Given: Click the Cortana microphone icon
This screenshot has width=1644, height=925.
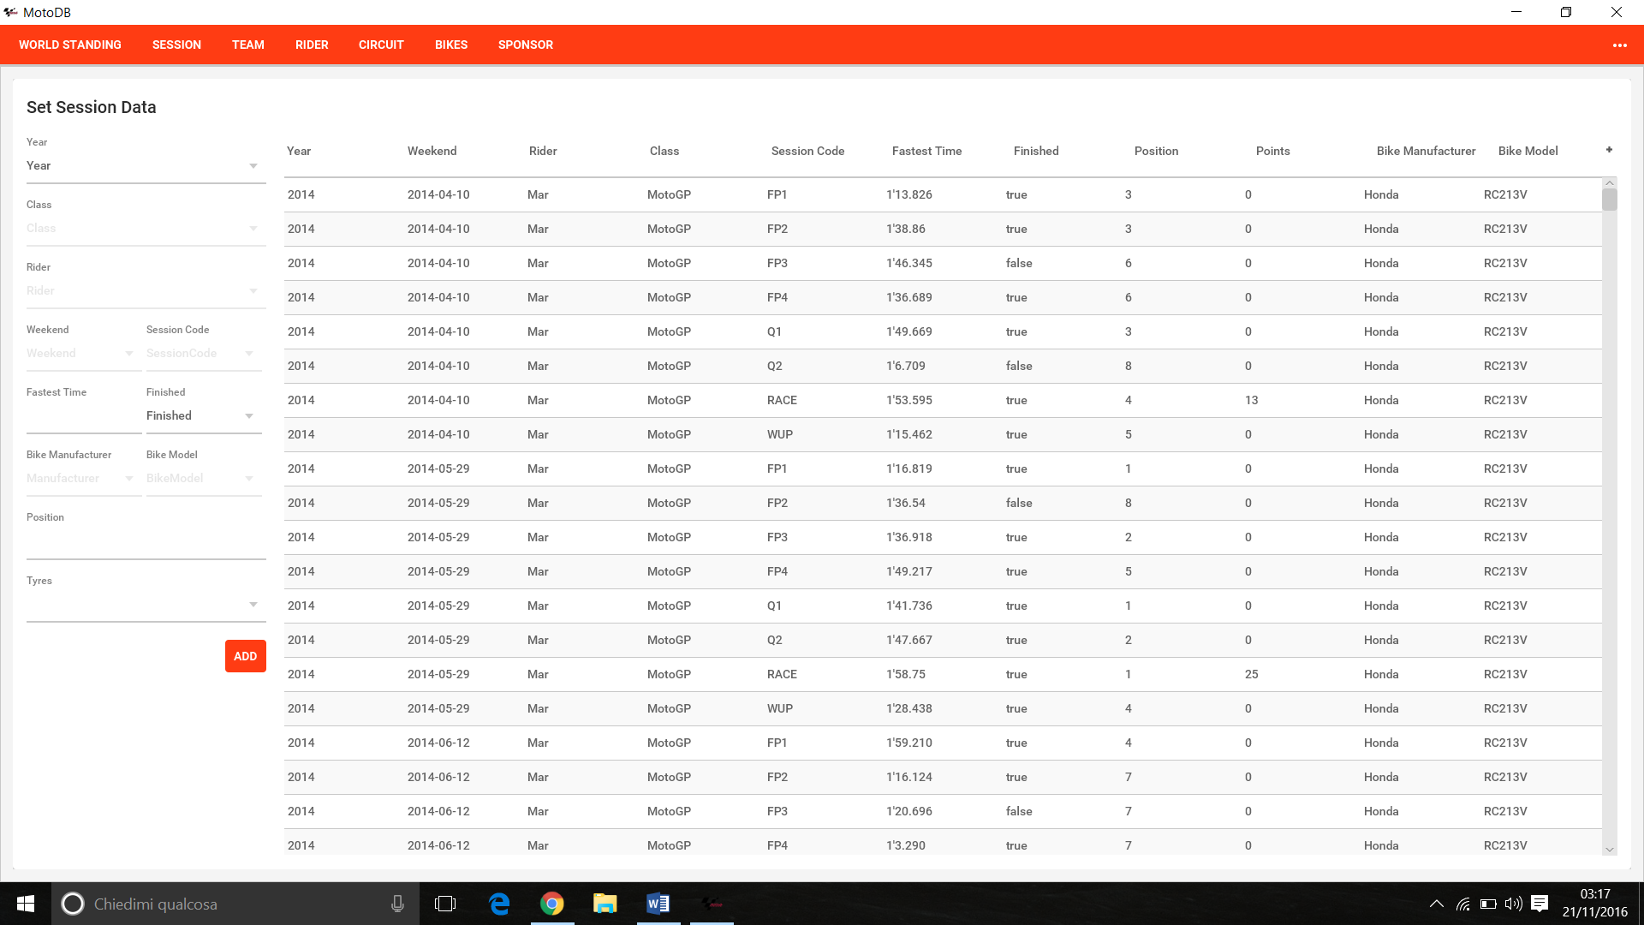Looking at the screenshot, I should tap(397, 904).
